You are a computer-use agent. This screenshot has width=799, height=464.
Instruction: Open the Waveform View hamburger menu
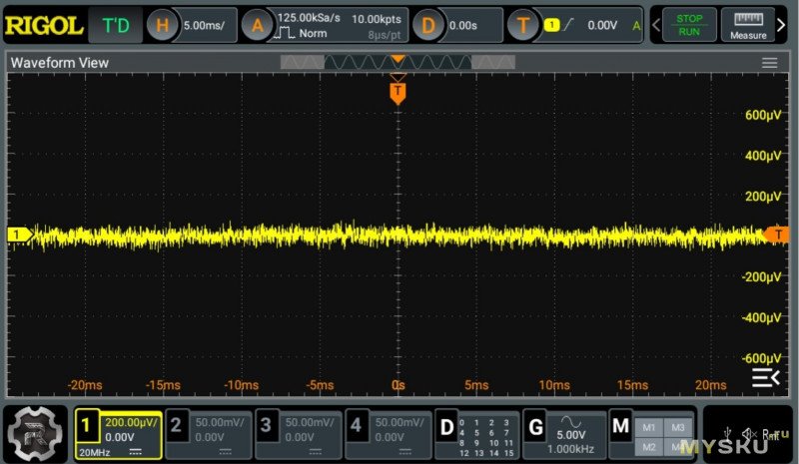[769, 63]
